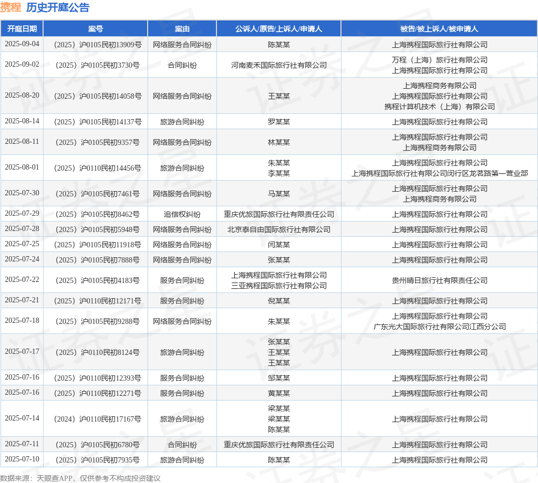The image size is (538, 483).
Task: Click the hearing date 2025-07-28
Action: coord(22,229)
